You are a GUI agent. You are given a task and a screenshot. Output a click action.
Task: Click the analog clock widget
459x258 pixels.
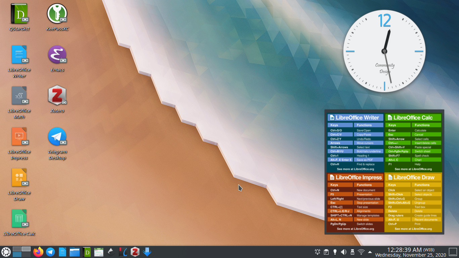384,51
